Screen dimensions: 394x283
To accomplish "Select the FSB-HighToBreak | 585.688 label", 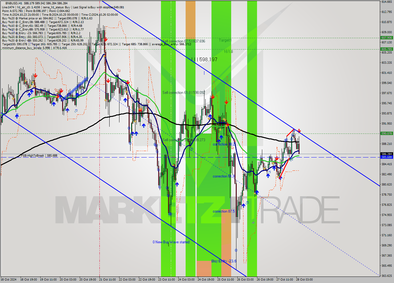I will 39,156.
